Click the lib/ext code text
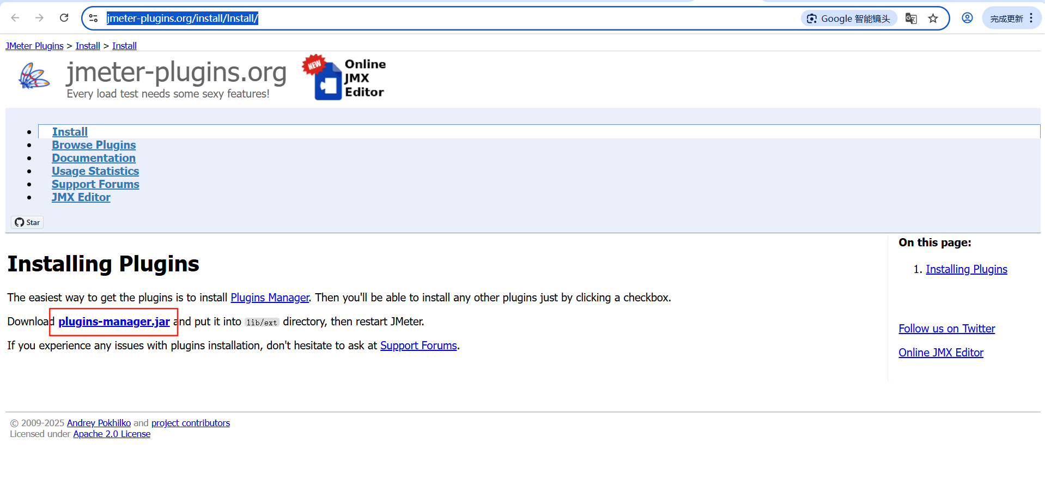Screen dimensions: 1045x491 pos(262,322)
